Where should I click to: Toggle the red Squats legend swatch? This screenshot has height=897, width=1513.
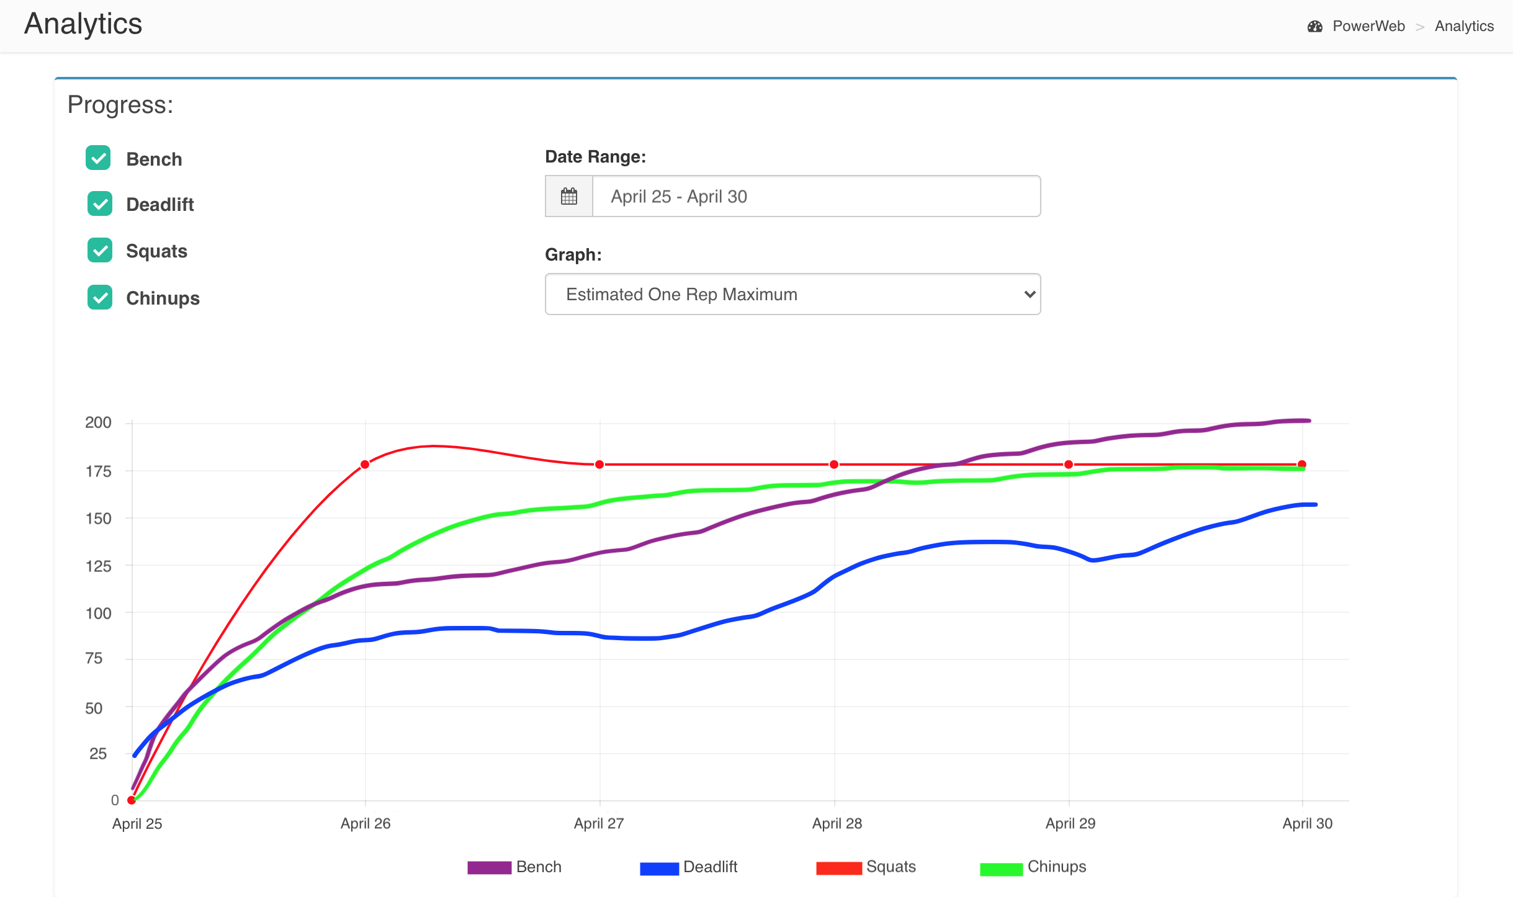[838, 868]
